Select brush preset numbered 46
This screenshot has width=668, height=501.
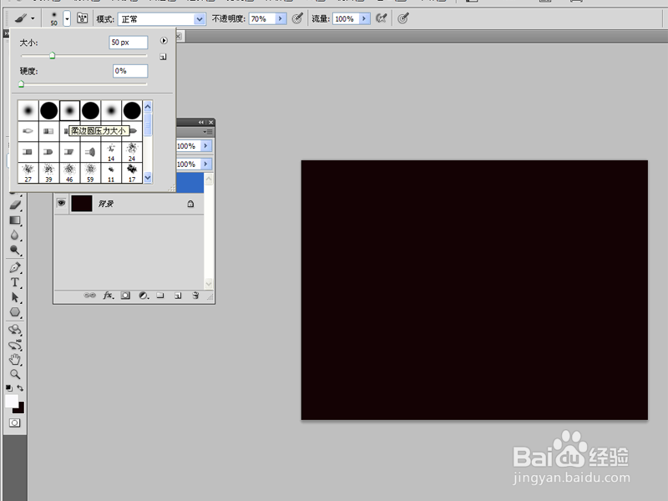click(69, 173)
